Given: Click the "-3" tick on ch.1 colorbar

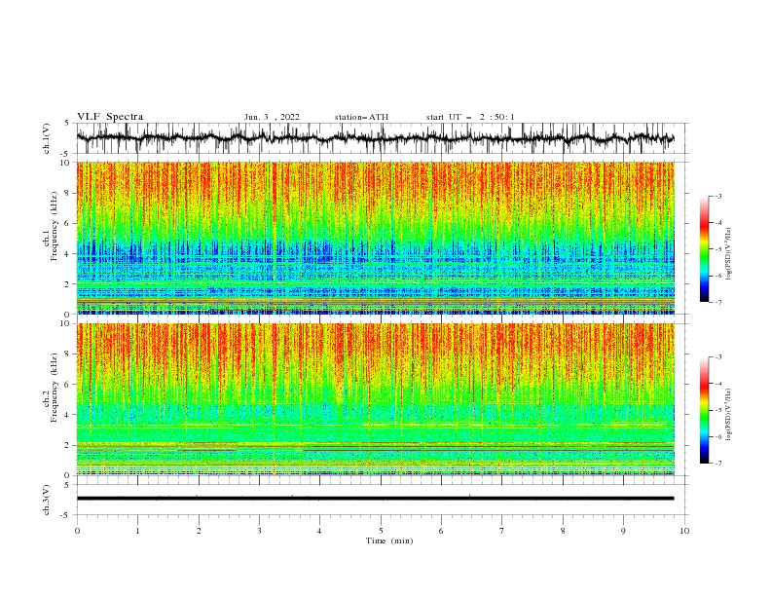Looking at the screenshot, I should click(x=717, y=196).
